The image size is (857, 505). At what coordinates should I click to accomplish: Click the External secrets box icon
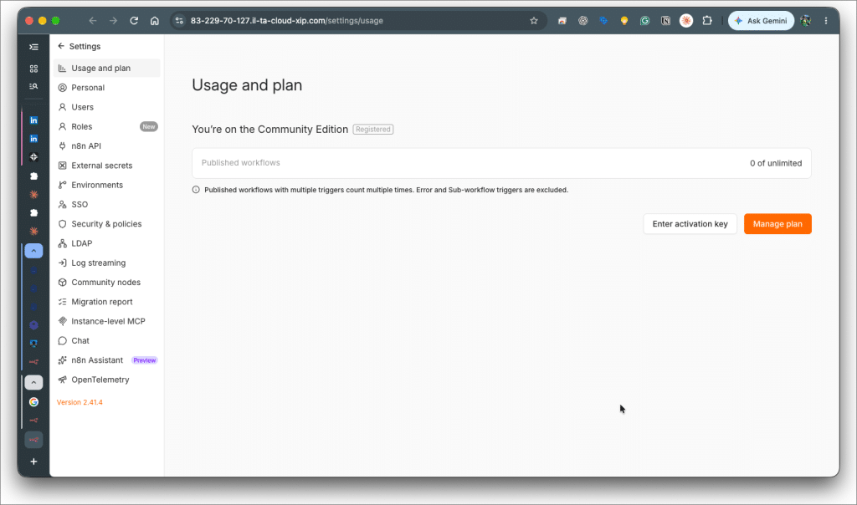pos(62,166)
